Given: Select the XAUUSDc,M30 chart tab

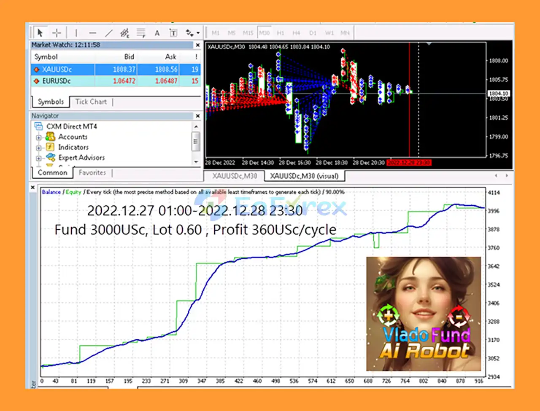Looking at the screenshot, I should (235, 176).
